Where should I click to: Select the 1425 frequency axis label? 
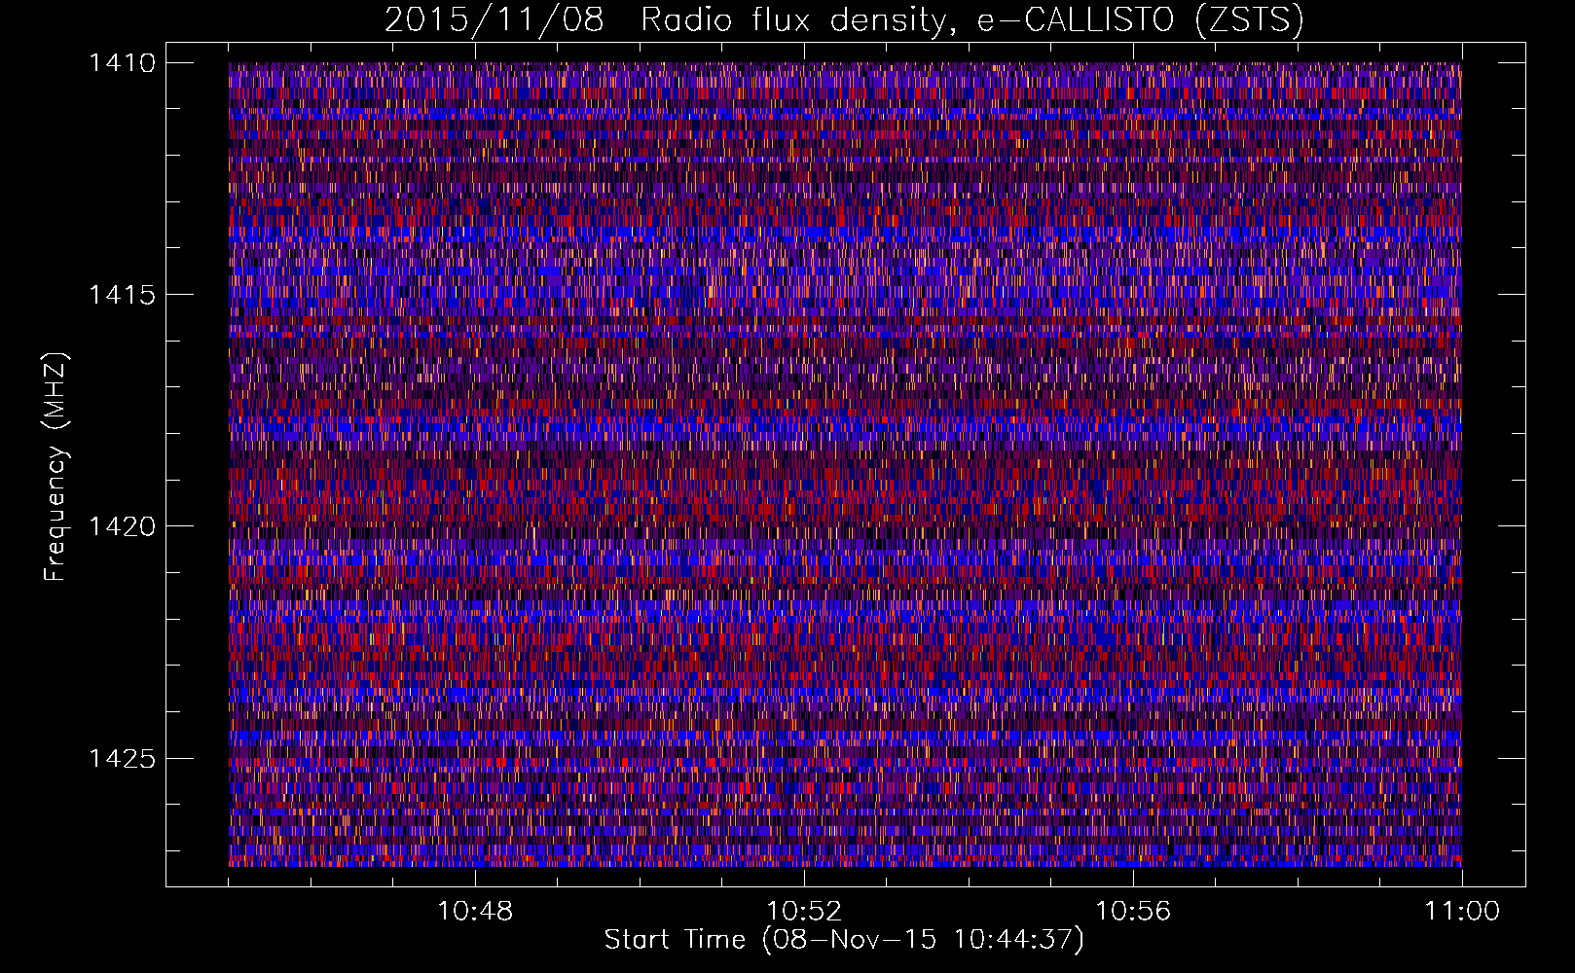click(122, 758)
